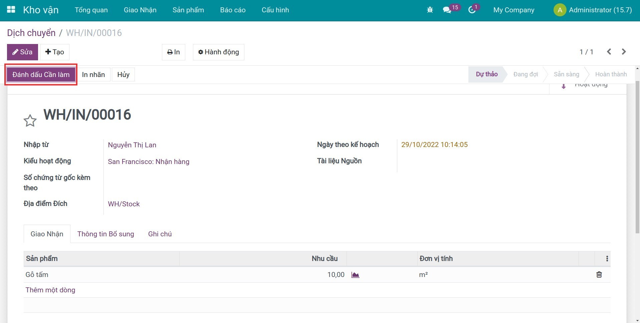This screenshot has height=323, width=640.
Task: Delete the Gỗ tấm line with trash icon
Action: coord(599,275)
